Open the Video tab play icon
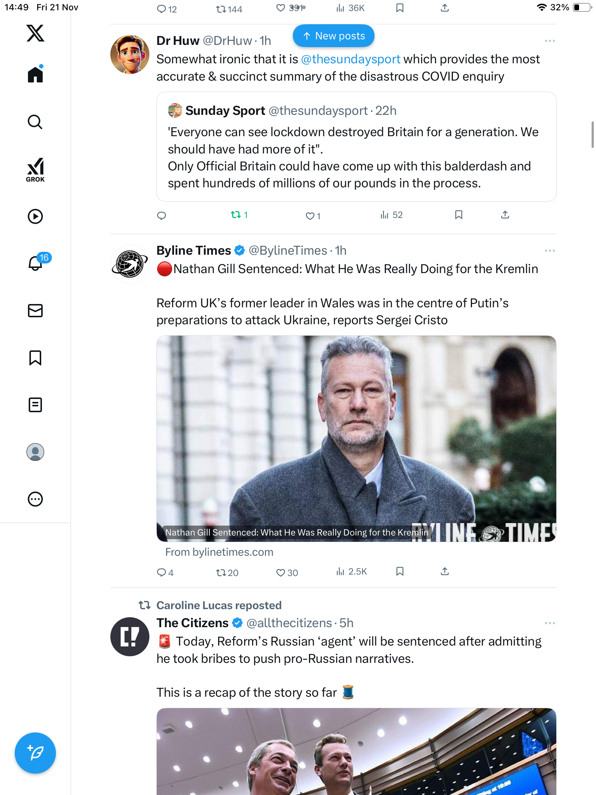Viewport: 596px width, 795px height. click(x=35, y=216)
